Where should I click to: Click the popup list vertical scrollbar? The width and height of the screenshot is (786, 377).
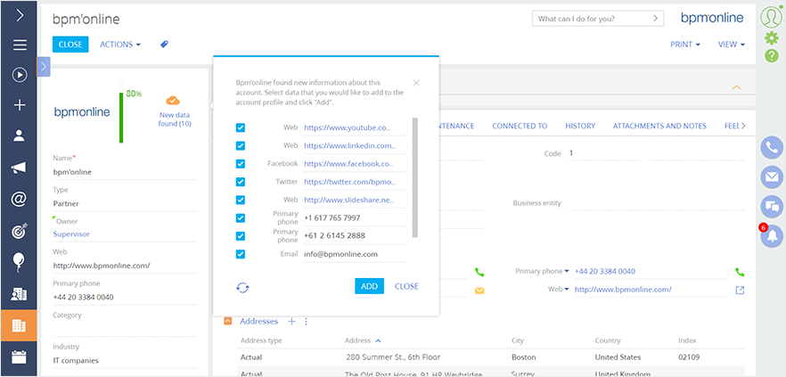coord(414,177)
